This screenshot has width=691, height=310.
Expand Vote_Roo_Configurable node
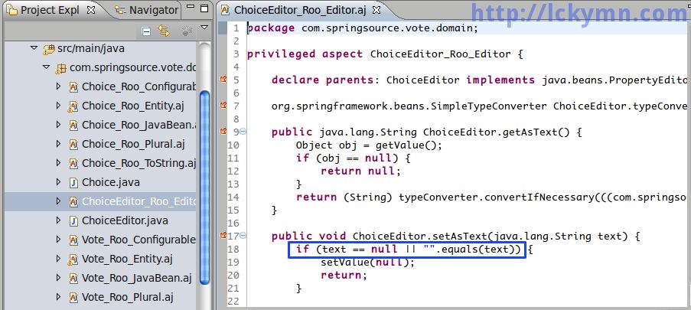(x=59, y=240)
